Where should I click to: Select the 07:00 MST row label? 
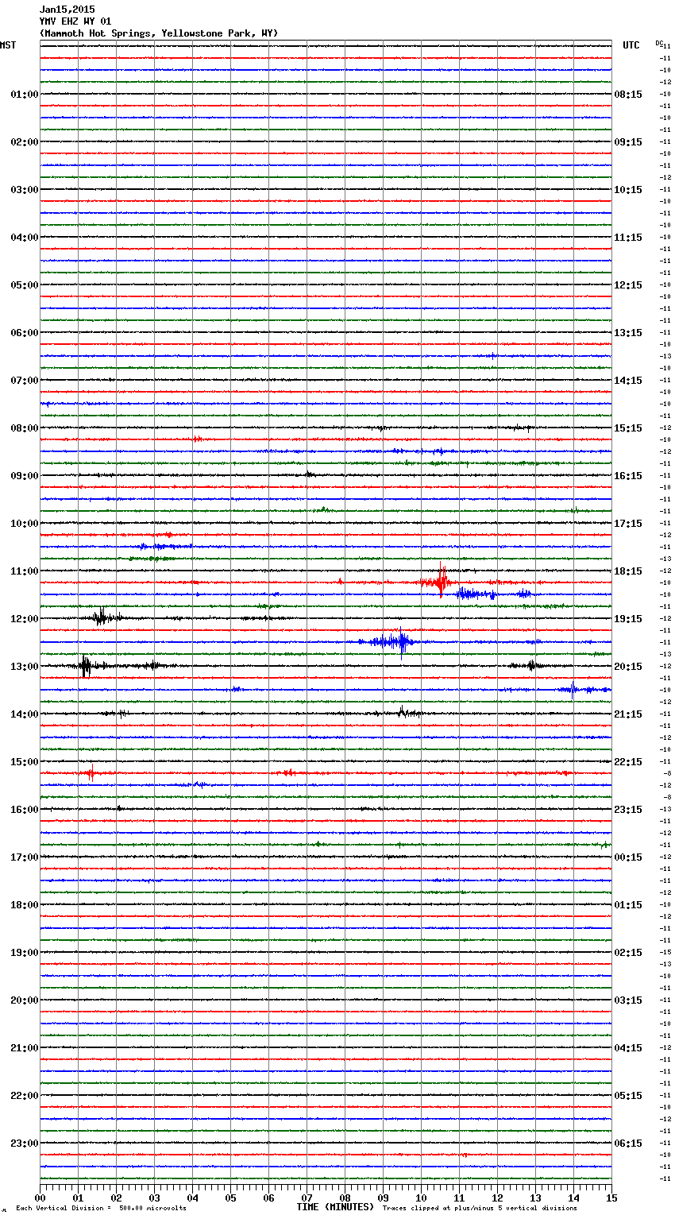(25, 381)
